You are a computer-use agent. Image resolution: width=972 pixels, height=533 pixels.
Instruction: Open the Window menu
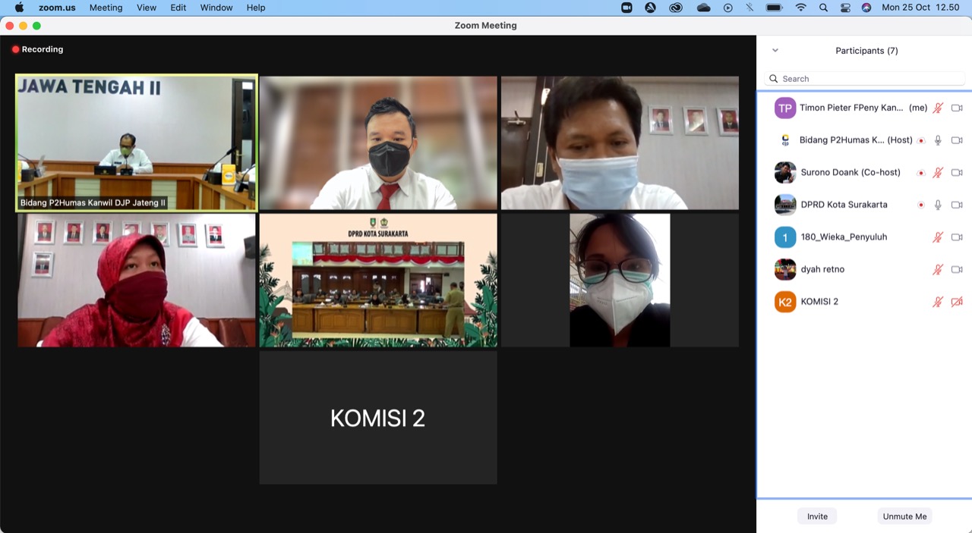tap(216, 8)
